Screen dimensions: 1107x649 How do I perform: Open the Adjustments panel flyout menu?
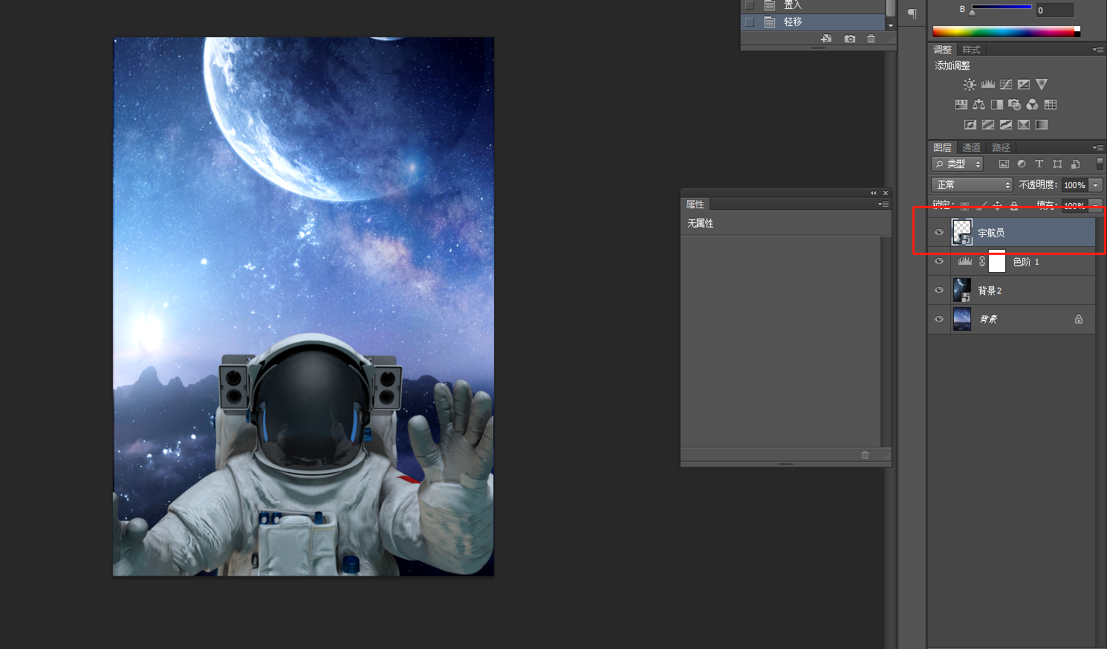1097,50
